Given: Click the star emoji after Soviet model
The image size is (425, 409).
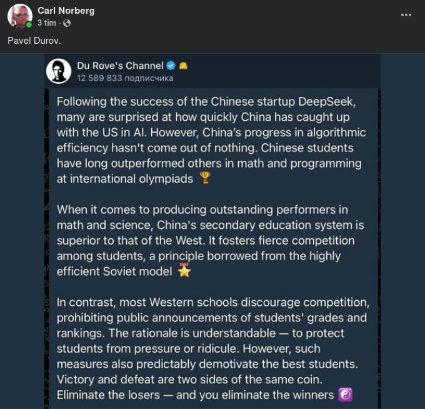Looking at the screenshot, I should (184, 271).
